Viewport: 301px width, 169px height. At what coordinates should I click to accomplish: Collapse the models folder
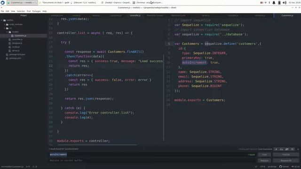click(8, 32)
